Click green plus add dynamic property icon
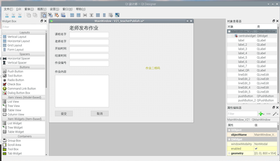The height and width of the screenshot is (161, 280). click(x=261, y=114)
